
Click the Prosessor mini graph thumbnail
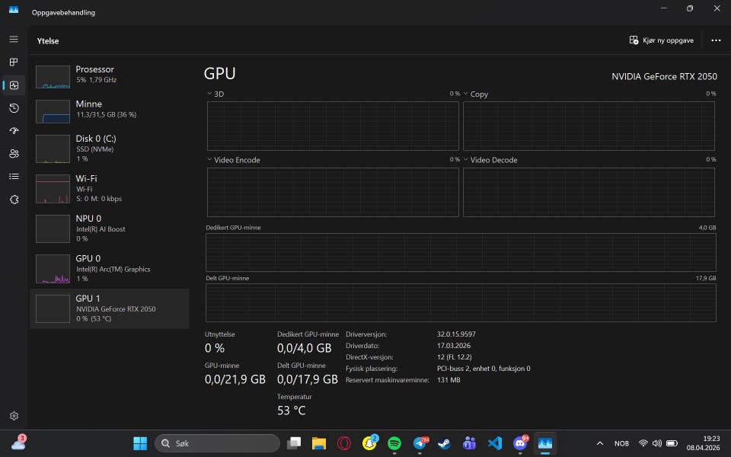53,77
